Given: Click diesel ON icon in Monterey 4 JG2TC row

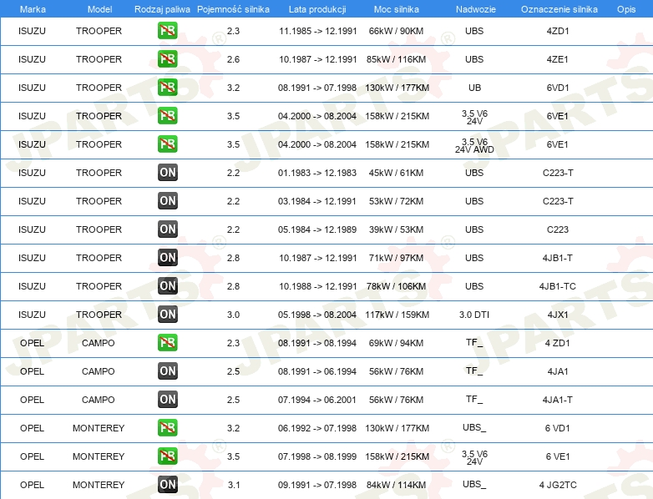Looking at the screenshot, I should click(167, 485).
